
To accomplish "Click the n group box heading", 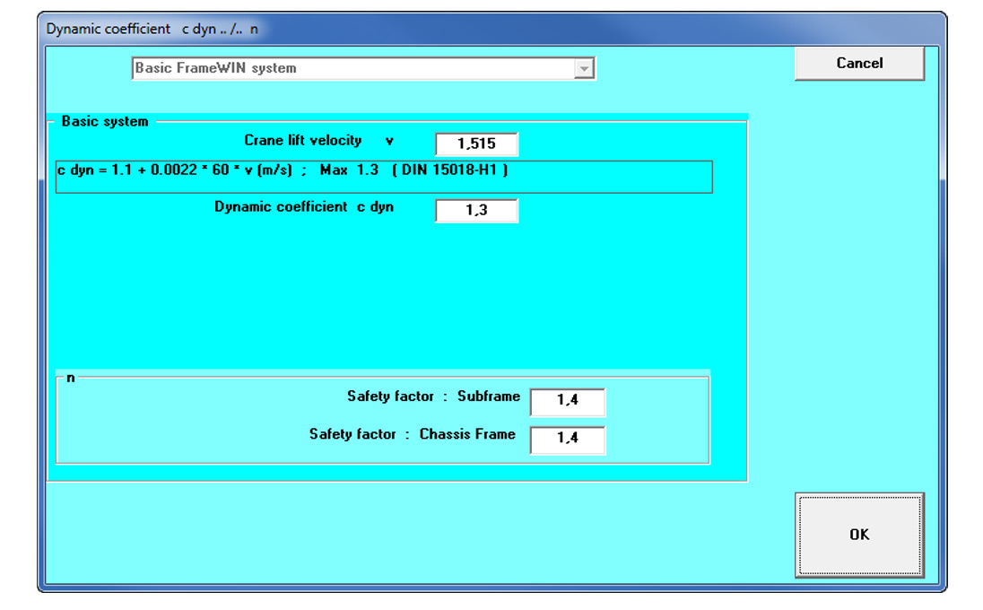I will pyautogui.click(x=70, y=378).
